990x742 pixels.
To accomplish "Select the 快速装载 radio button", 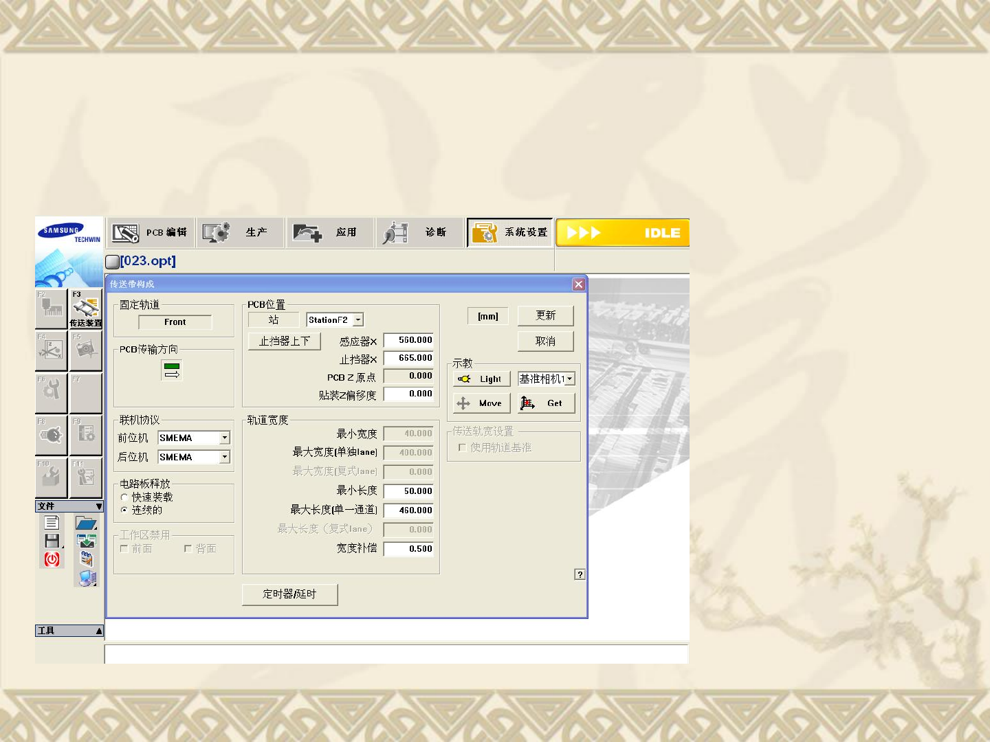I will (x=124, y=497).
